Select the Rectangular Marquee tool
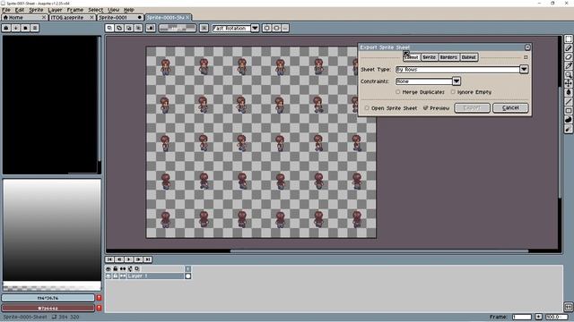Image resolution: width=574 pixels, height=322 pixels. click(x=568, y=39)
